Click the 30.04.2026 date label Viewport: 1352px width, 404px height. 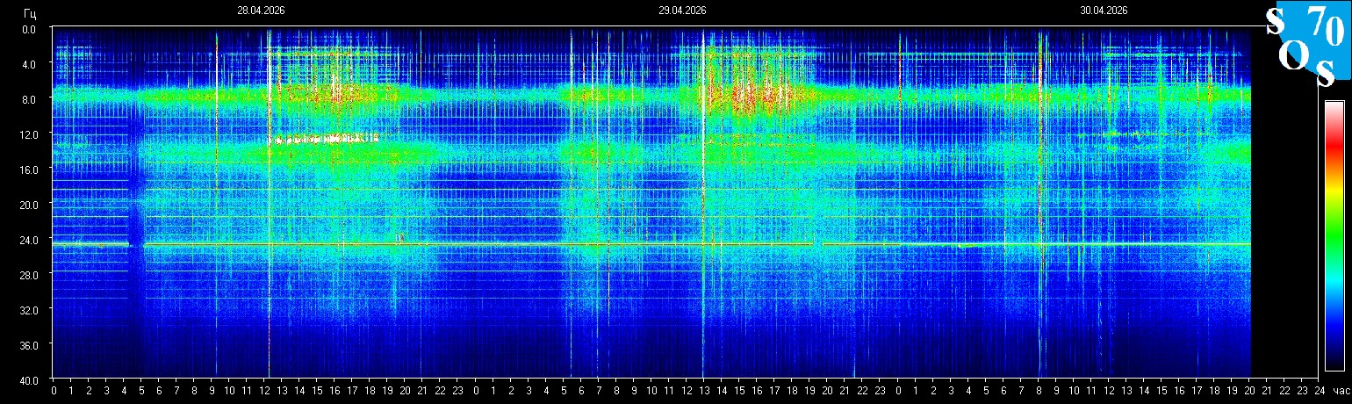(1104, 11)
